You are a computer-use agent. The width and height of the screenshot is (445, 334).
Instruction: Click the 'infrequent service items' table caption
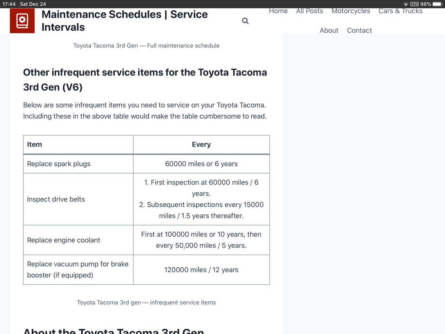tap(146, 302)
